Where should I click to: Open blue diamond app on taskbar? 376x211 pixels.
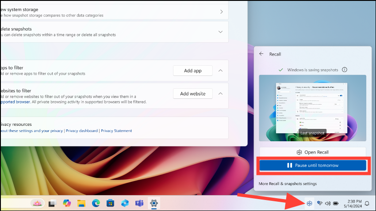125,203
